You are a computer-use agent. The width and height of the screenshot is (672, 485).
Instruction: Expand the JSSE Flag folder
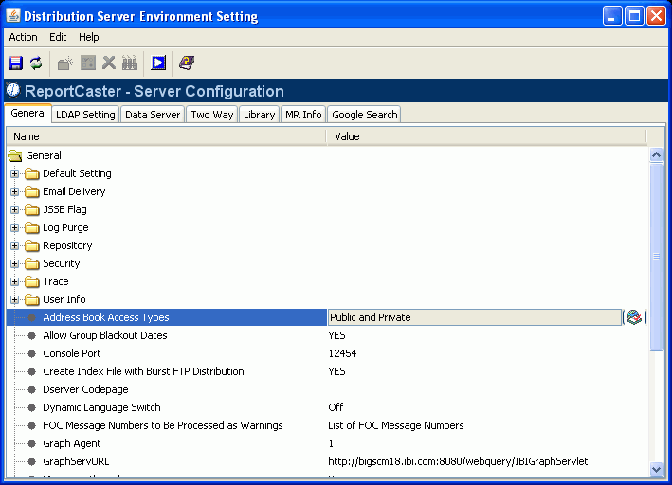point(15,209)
